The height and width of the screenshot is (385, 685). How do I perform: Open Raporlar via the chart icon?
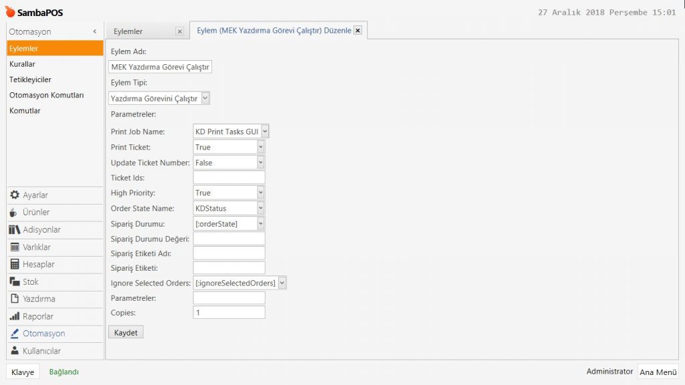tap(15, 317)
